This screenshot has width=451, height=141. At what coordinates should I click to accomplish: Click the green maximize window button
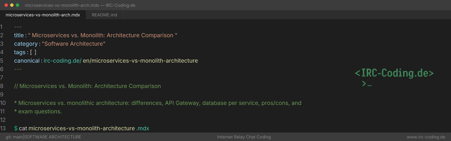[17, 5]
